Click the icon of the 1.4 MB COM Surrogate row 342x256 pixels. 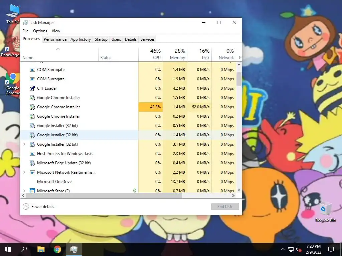click(x=32, y=70)
